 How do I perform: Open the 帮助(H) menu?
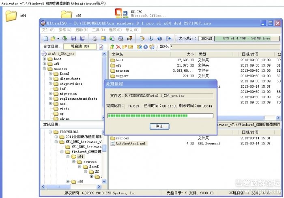pos(132,30)
